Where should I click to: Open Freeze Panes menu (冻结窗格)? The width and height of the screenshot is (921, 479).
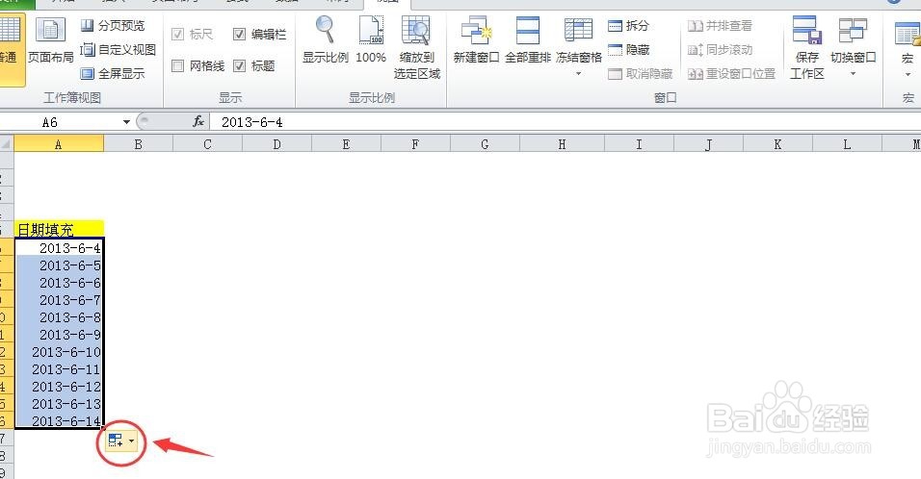(x=579, y=47)
